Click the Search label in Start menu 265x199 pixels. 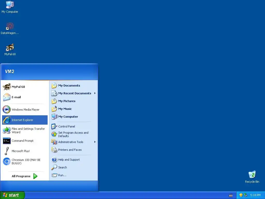click(63, 167)
